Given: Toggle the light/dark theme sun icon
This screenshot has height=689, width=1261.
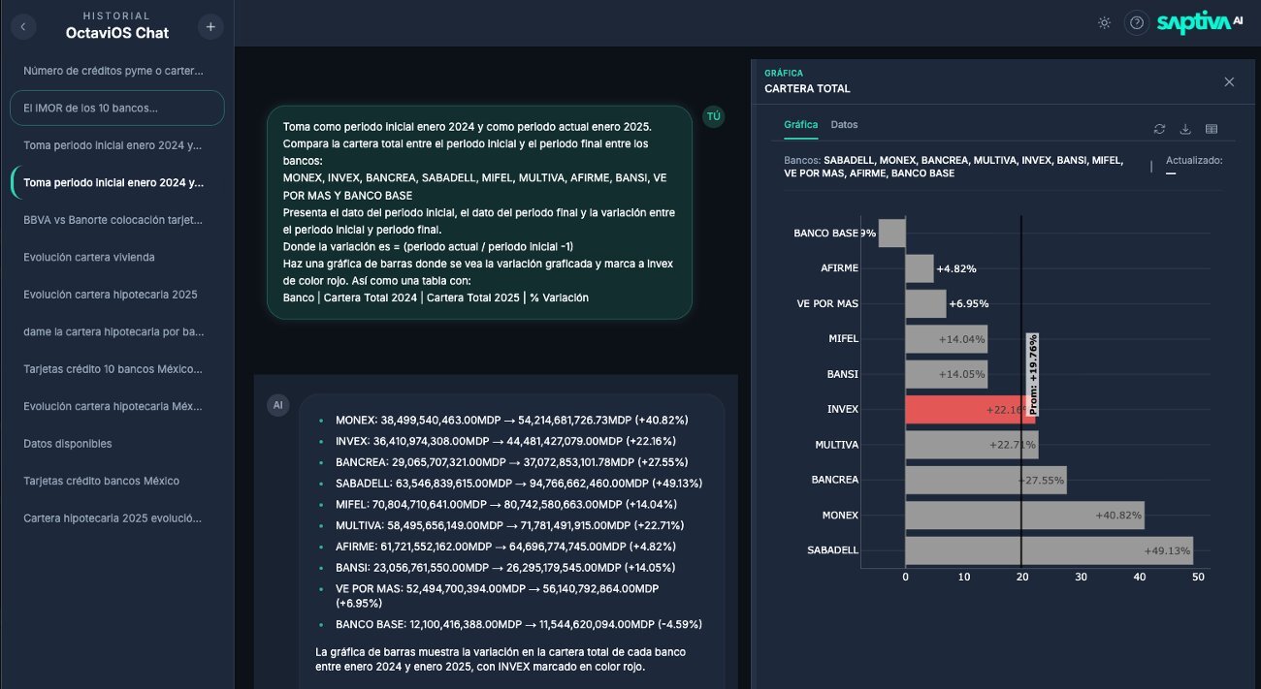Looking at the screenshot, I should pyautogui.click(x=1104, y=23).
